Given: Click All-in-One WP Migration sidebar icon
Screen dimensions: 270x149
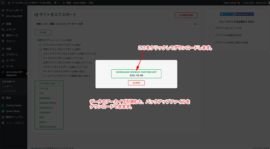Looking at the screenshot, I should 3,72.
